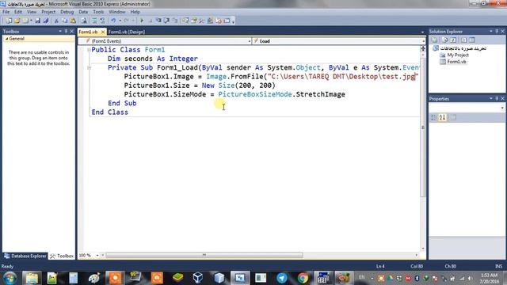Click the Error List toolbar icon
507x285 pixels.
point(219,21)
